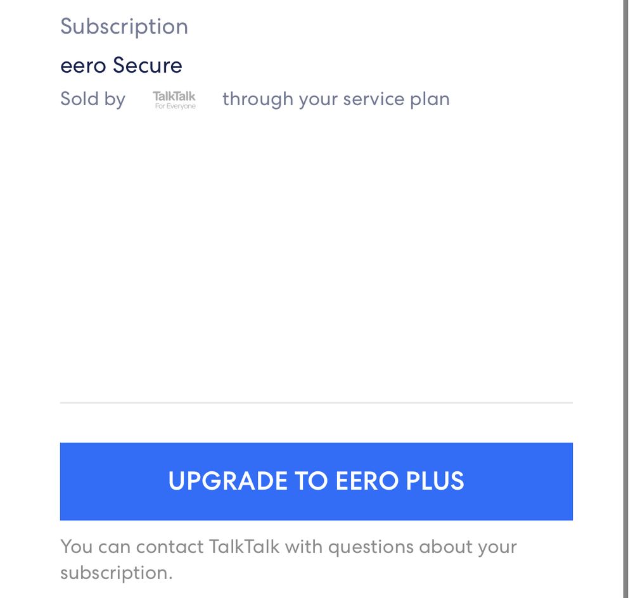Select the eero Secure plan name
This screenshot has width=633, height=598.
click(x=121, y=65)
